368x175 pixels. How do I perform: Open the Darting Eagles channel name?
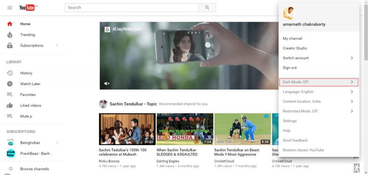pyautogui.click(x=168, y=161)
